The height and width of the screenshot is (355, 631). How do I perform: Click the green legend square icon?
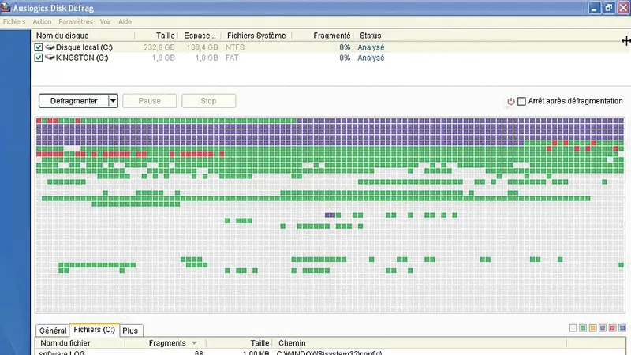[x=583, y=328]
